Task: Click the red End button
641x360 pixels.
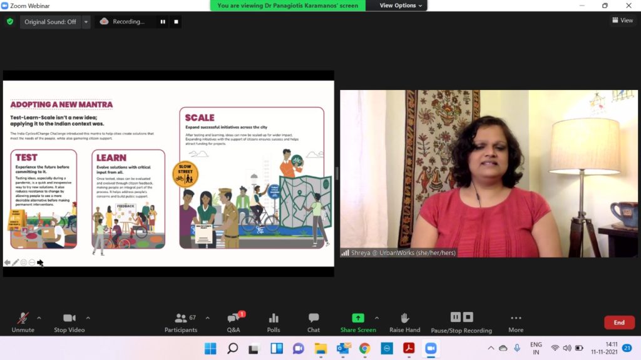Action: [618, 322]
